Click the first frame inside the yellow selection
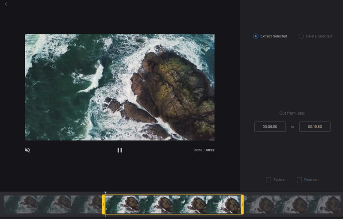The width and height of the screenshot is (343, 219). click(122, 204)
